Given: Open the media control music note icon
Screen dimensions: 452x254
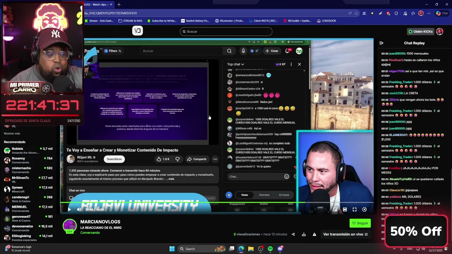Looking at the screenshot, I should [x=405, y=13].
